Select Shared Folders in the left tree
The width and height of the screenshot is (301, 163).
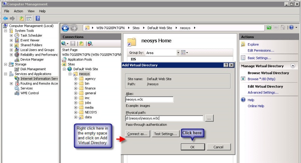pyautogui.click(x=31, y=45)
